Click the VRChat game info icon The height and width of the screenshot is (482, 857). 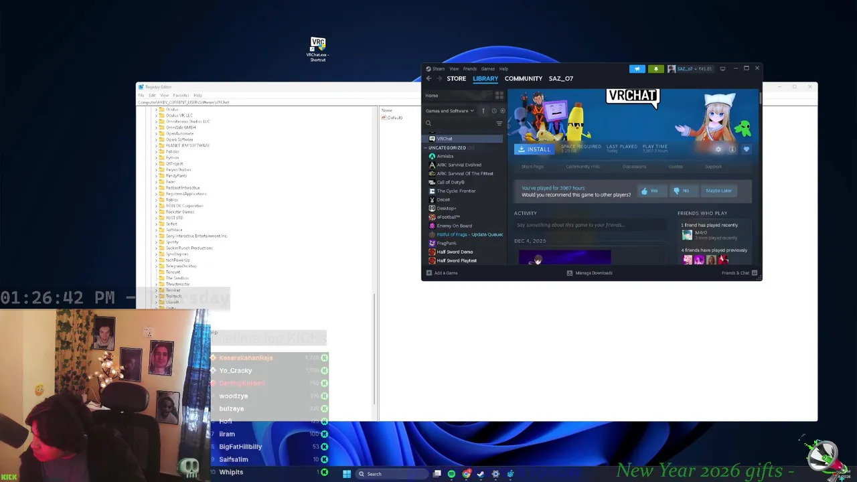pyautogui.click(x=732, y=149)
